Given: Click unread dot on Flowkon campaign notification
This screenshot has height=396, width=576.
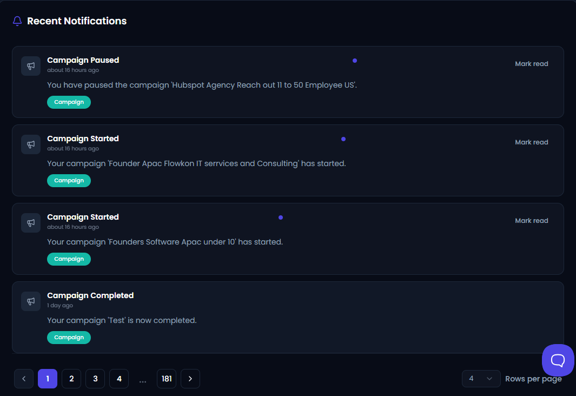Looking at the screenshot, I should coord(343,139).
